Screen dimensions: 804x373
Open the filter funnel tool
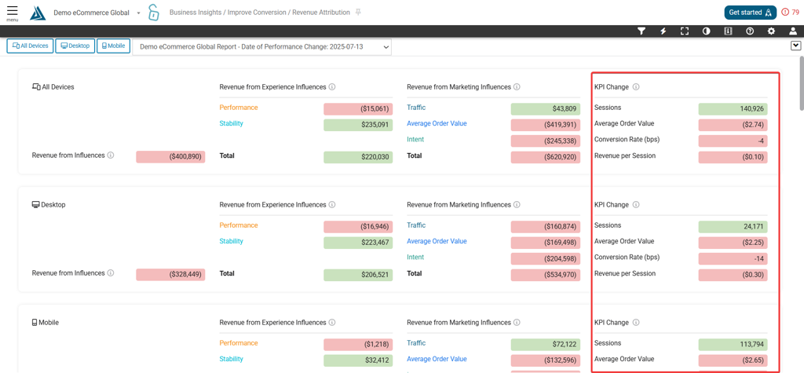pos(641,31)
